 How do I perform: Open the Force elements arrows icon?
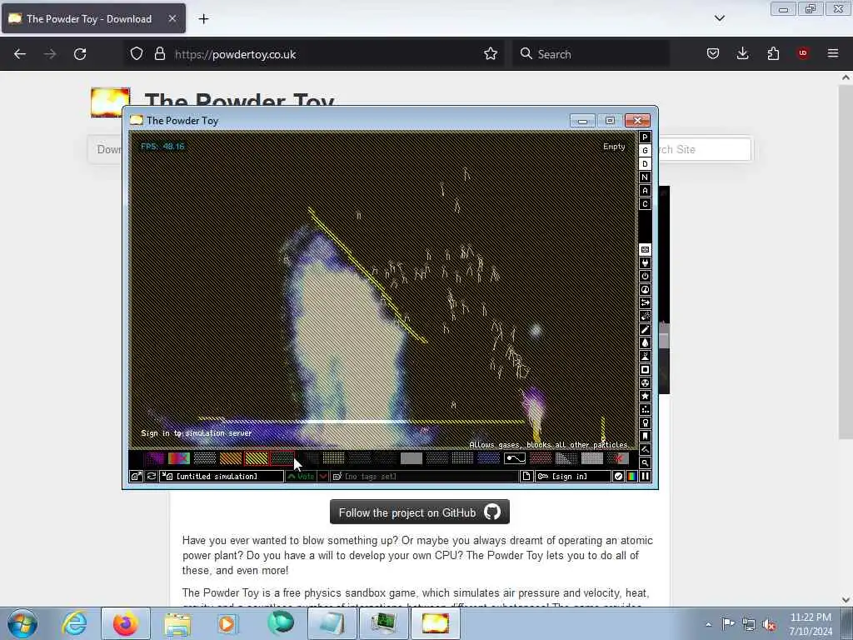pos(645,302)
